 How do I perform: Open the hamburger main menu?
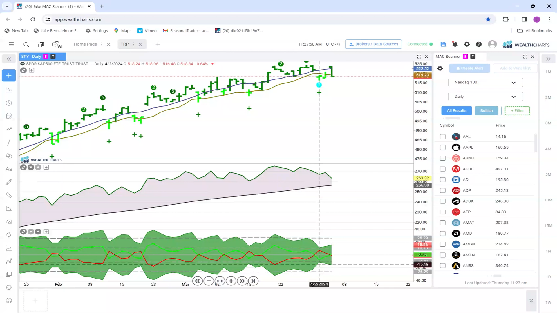click(11, 44)
